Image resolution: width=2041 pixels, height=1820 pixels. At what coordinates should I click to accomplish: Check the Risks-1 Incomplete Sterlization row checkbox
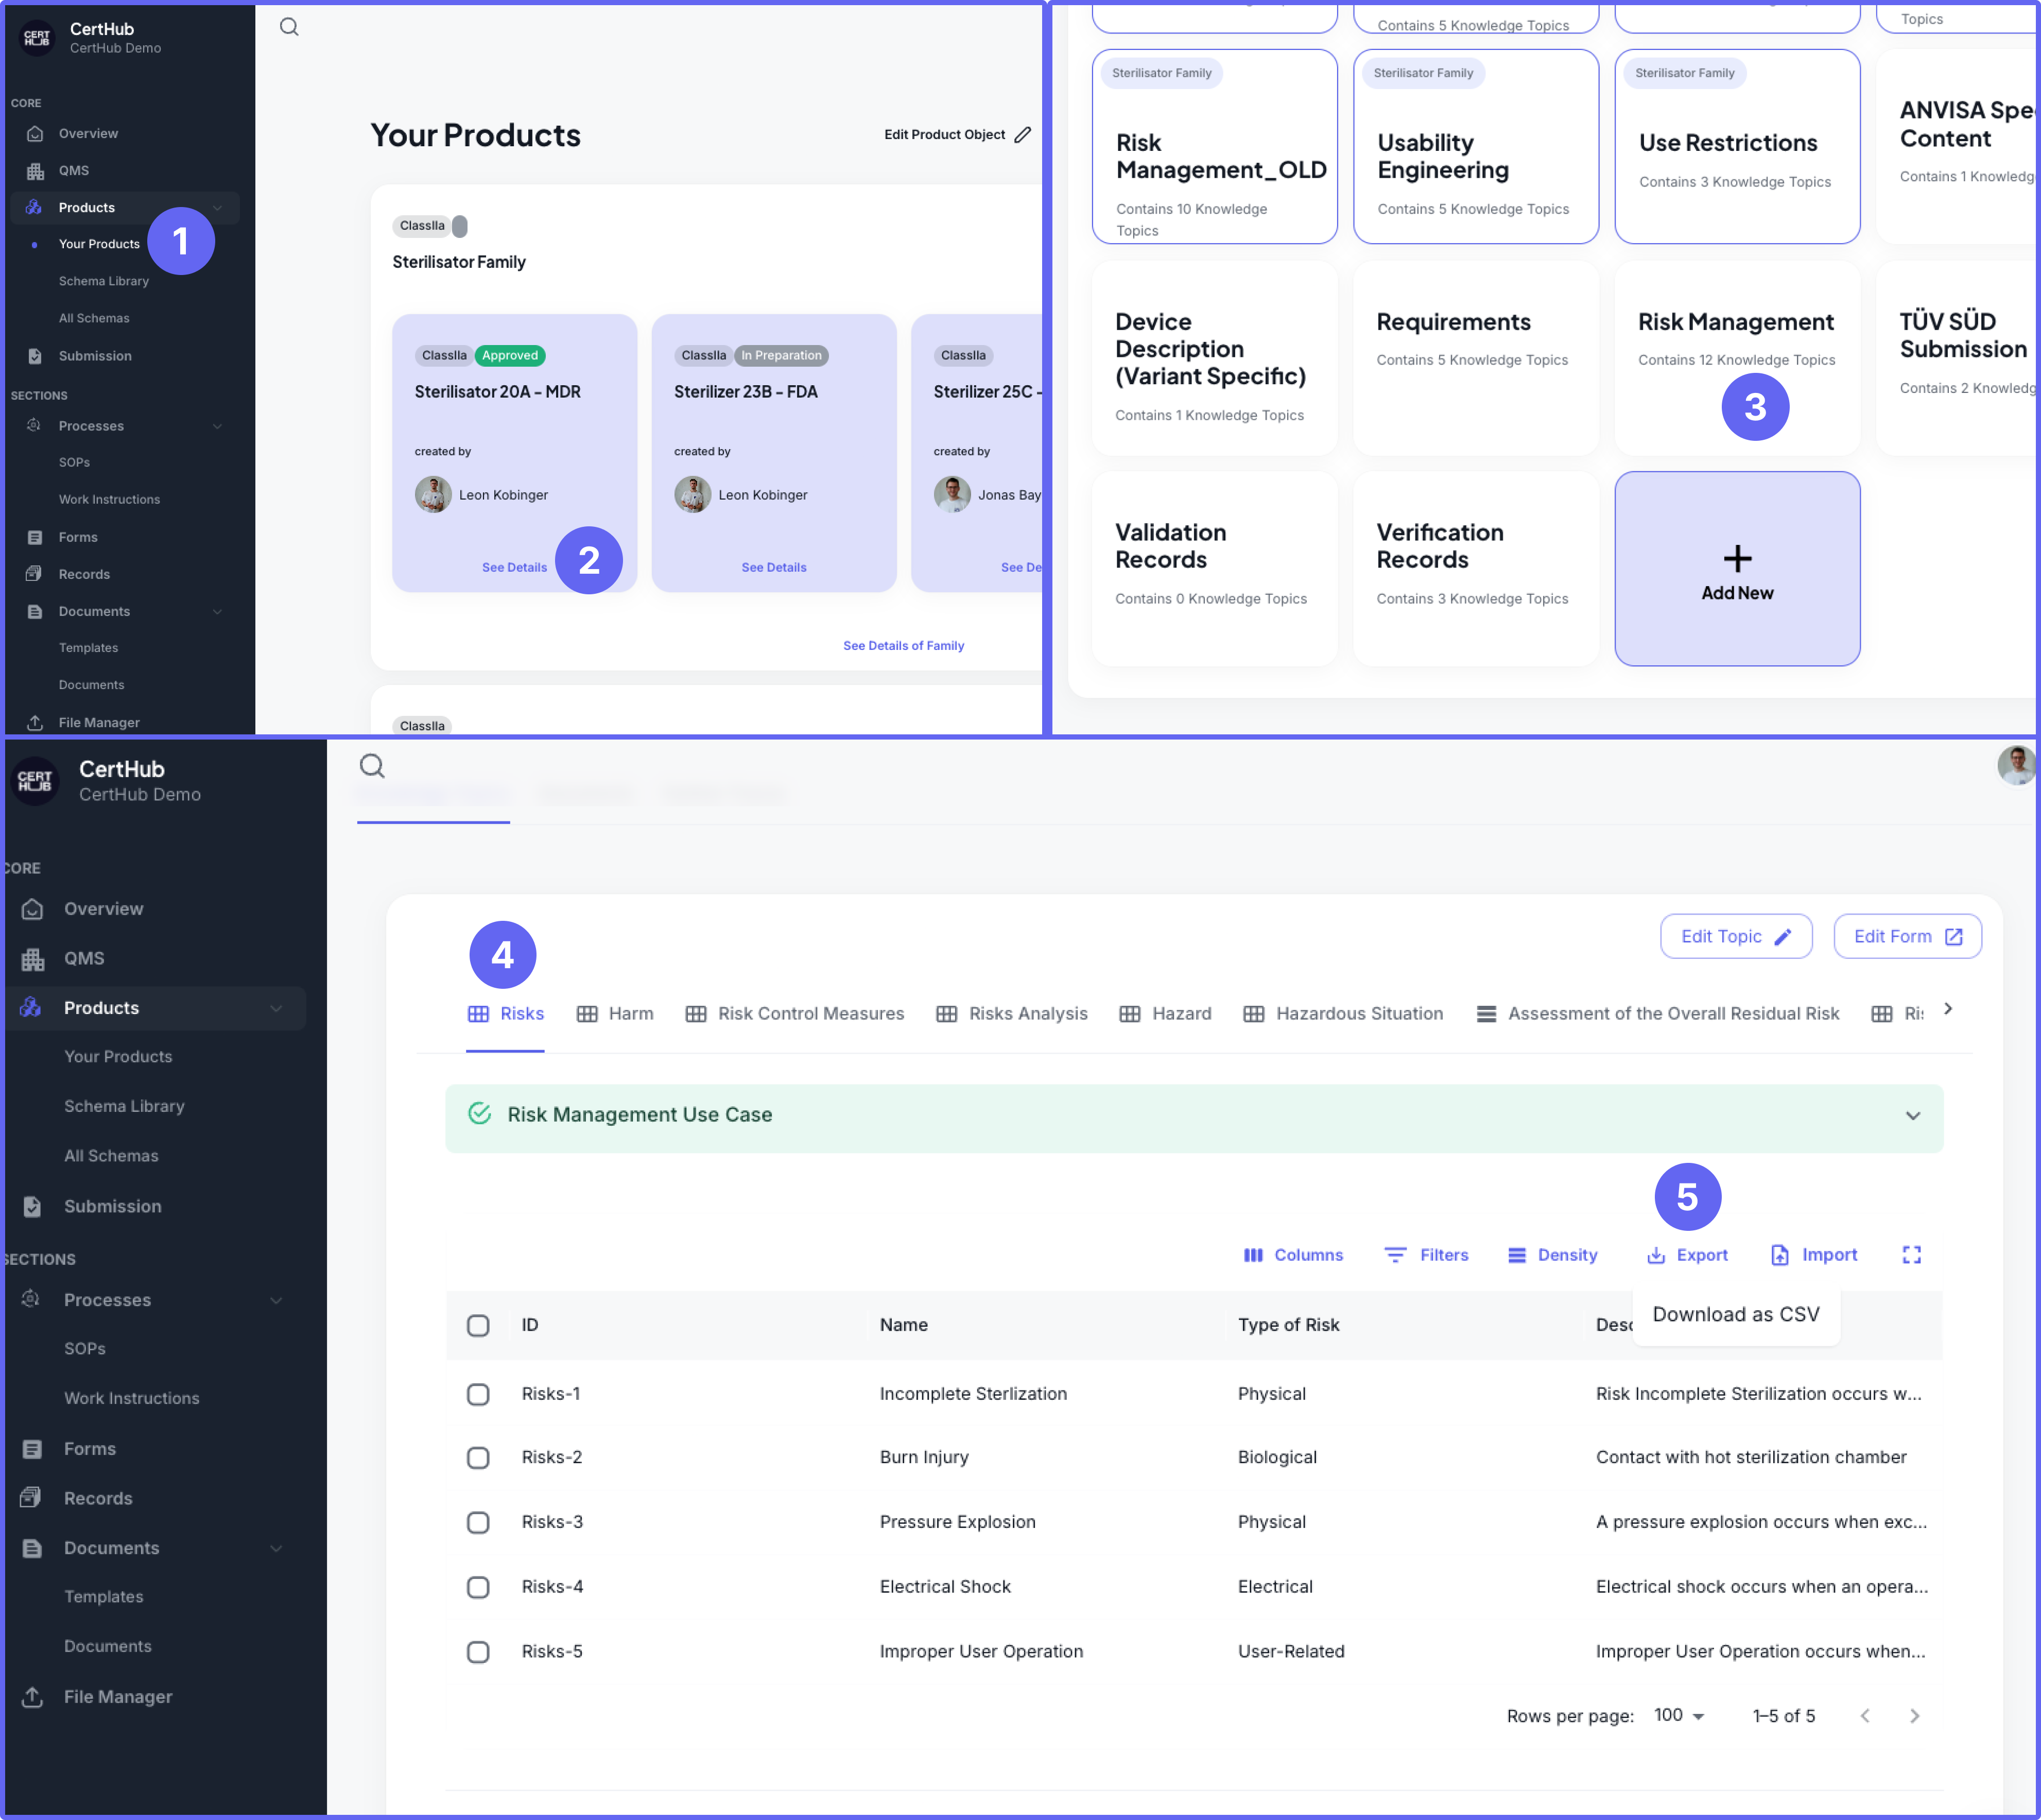pyautogui.click(x=478, y=1394)
